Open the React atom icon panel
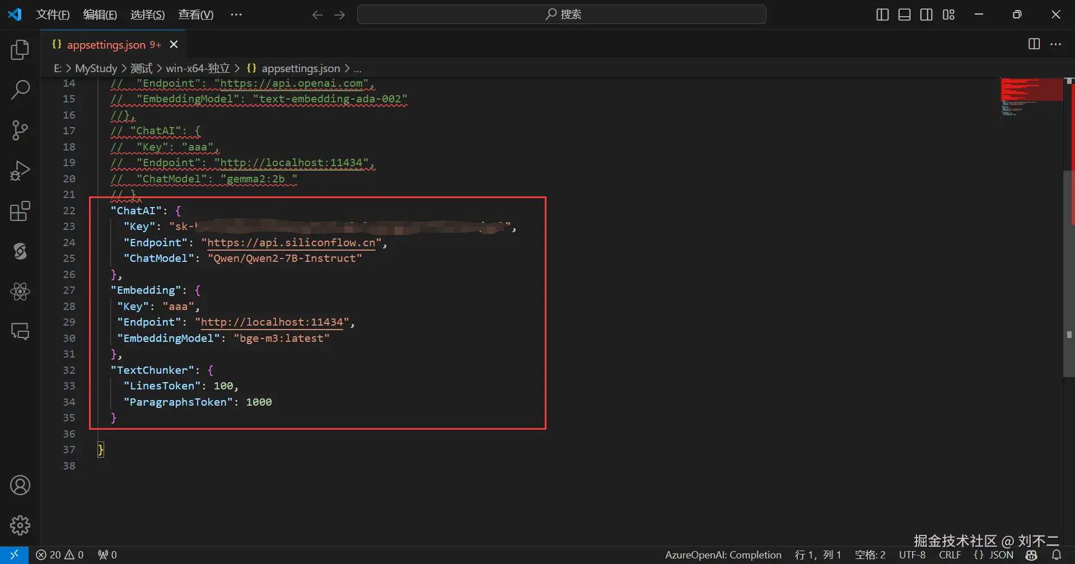1075x564 pixels. [x=20, y=291]
